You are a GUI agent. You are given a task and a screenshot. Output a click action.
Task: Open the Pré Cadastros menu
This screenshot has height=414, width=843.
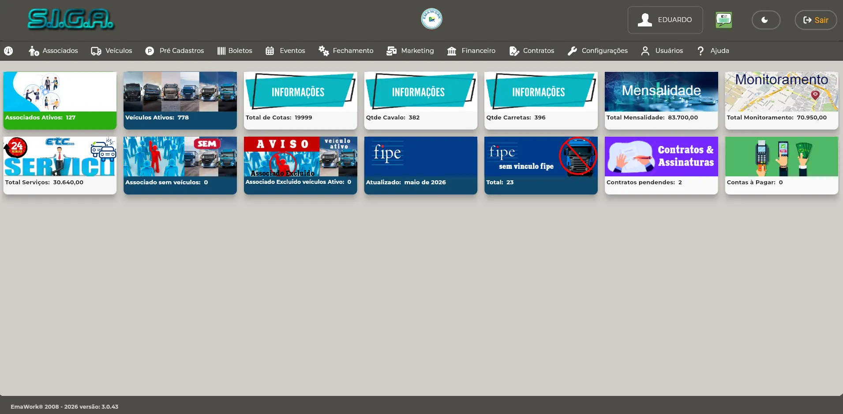tap(175, 51)
